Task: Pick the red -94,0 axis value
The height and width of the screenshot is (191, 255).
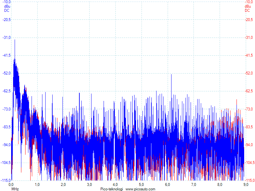Action: click(249, 145)
